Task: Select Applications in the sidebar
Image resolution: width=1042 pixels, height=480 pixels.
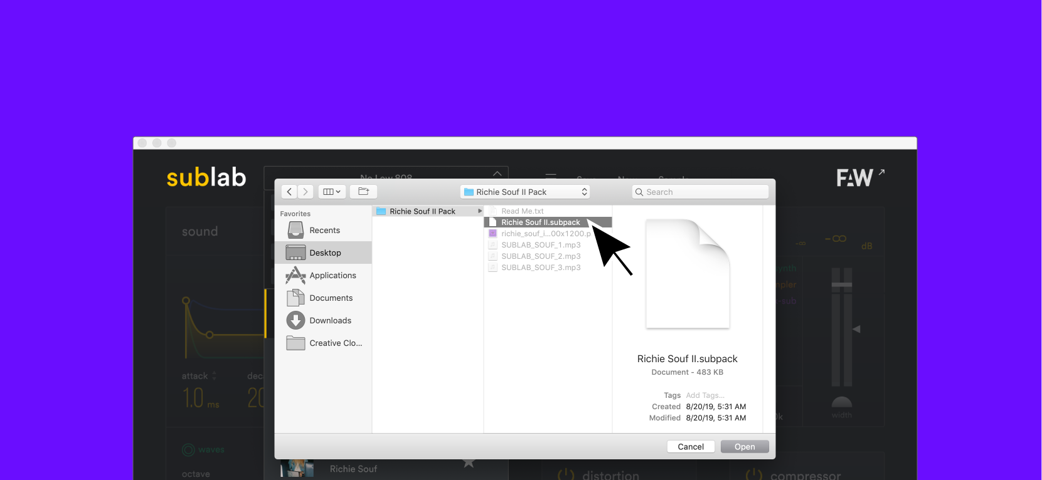Action: coord(324,276)
